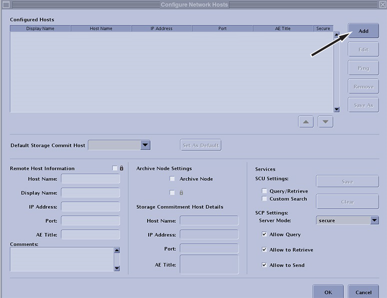
Task: Click into the Remote Host Name field
Action: 90,179
